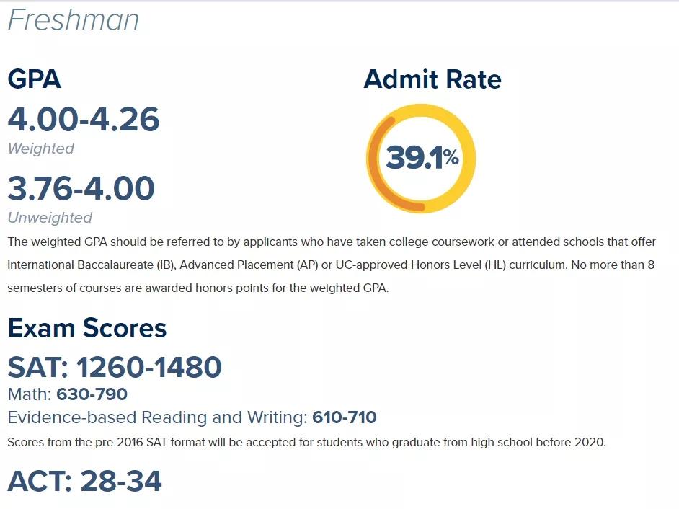679x509 pixels.
Task: Select the Exam Scores heading
Action: click(x=87, y=328)
